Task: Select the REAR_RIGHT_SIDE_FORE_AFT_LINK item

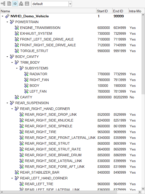Action: [x=55, y=167]
